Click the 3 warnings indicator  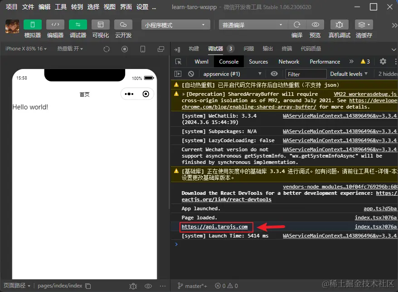coord(365,61)
